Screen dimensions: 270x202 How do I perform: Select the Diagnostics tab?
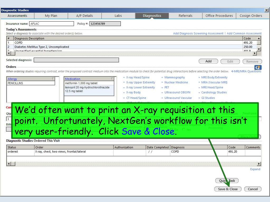152,16
